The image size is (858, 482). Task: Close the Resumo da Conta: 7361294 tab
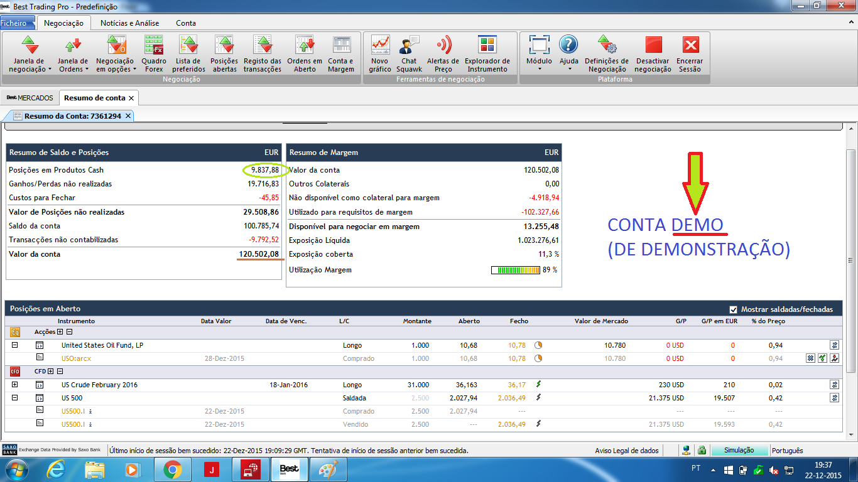128,116
